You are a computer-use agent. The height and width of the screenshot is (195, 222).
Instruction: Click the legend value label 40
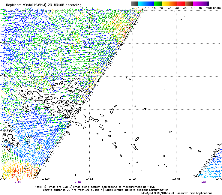click(193, 8)
